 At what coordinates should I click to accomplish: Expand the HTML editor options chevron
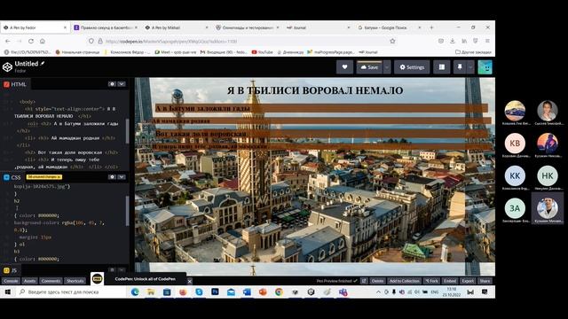click(x=122, y=84)
